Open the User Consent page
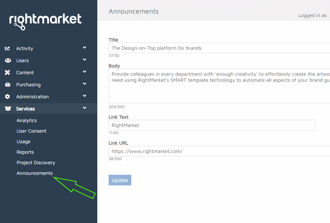 (31, 131)
